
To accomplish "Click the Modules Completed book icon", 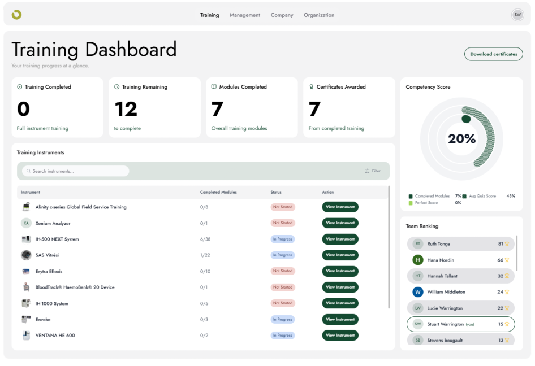I will point(214,87).
